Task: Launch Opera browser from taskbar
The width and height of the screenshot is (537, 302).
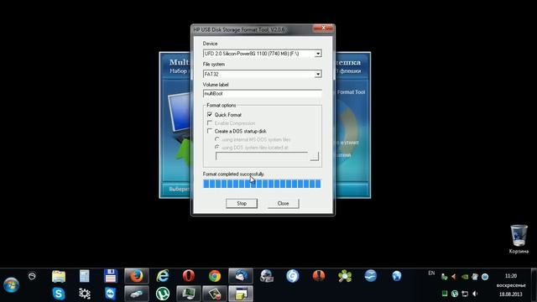Action: (x=189, y=276)
